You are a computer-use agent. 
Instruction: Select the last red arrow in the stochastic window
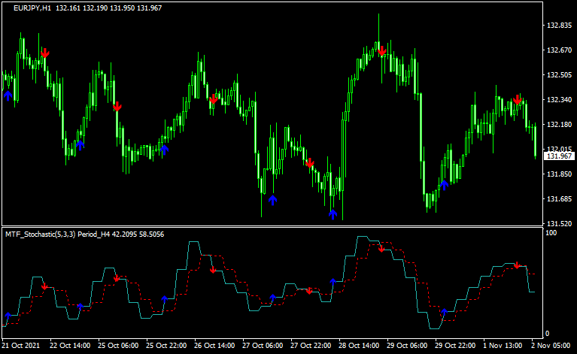pyautogui.click(x=517, y=265)
